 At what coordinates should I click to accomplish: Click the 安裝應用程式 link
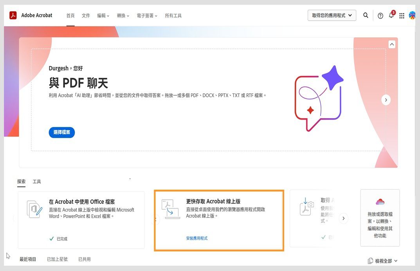(x=197, y=238)
